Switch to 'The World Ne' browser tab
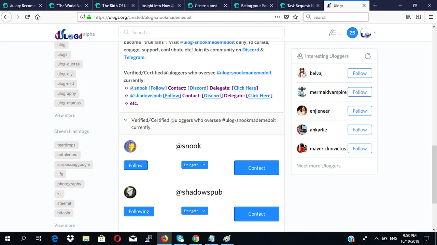 [69, 5]
